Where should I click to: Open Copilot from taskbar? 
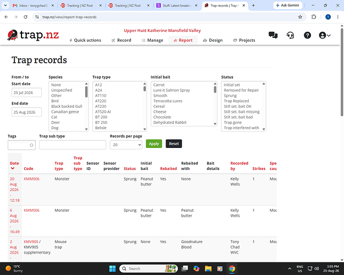(196, 268)
